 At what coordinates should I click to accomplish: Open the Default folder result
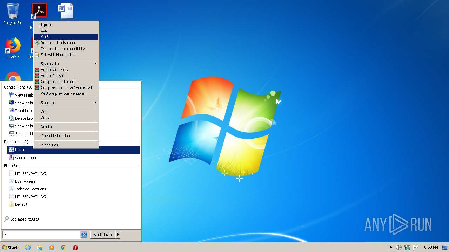[74, 204]
